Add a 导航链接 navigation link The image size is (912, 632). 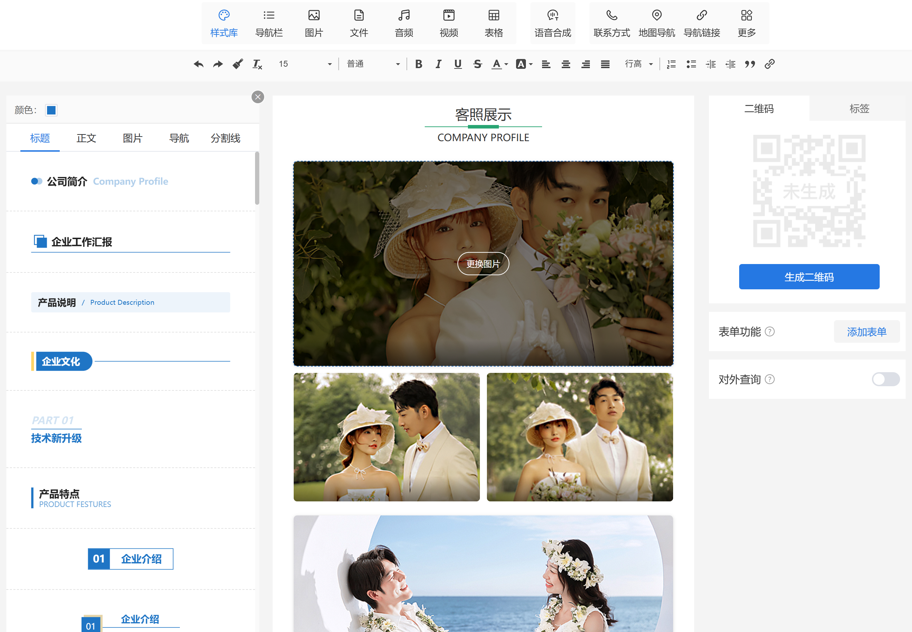[702, 24]
